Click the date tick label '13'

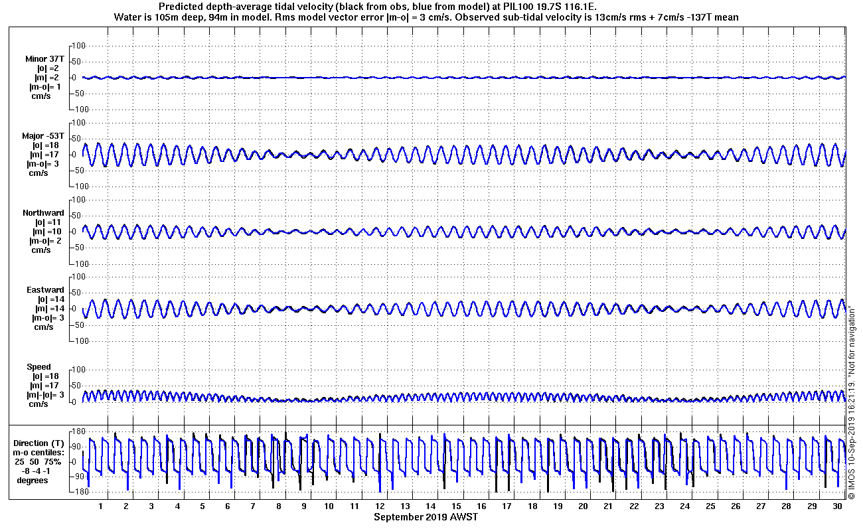pyautogui.click(x=406, y=506)
